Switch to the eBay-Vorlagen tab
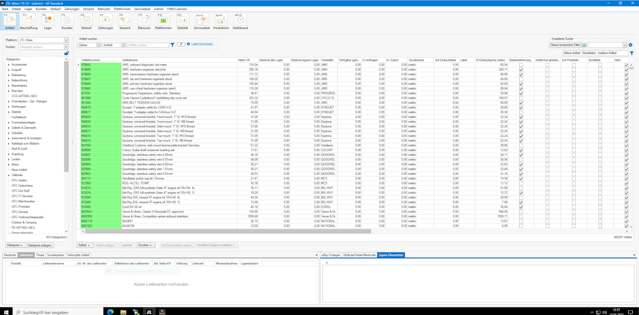639x315 pixels. click(x=331, y=255)
